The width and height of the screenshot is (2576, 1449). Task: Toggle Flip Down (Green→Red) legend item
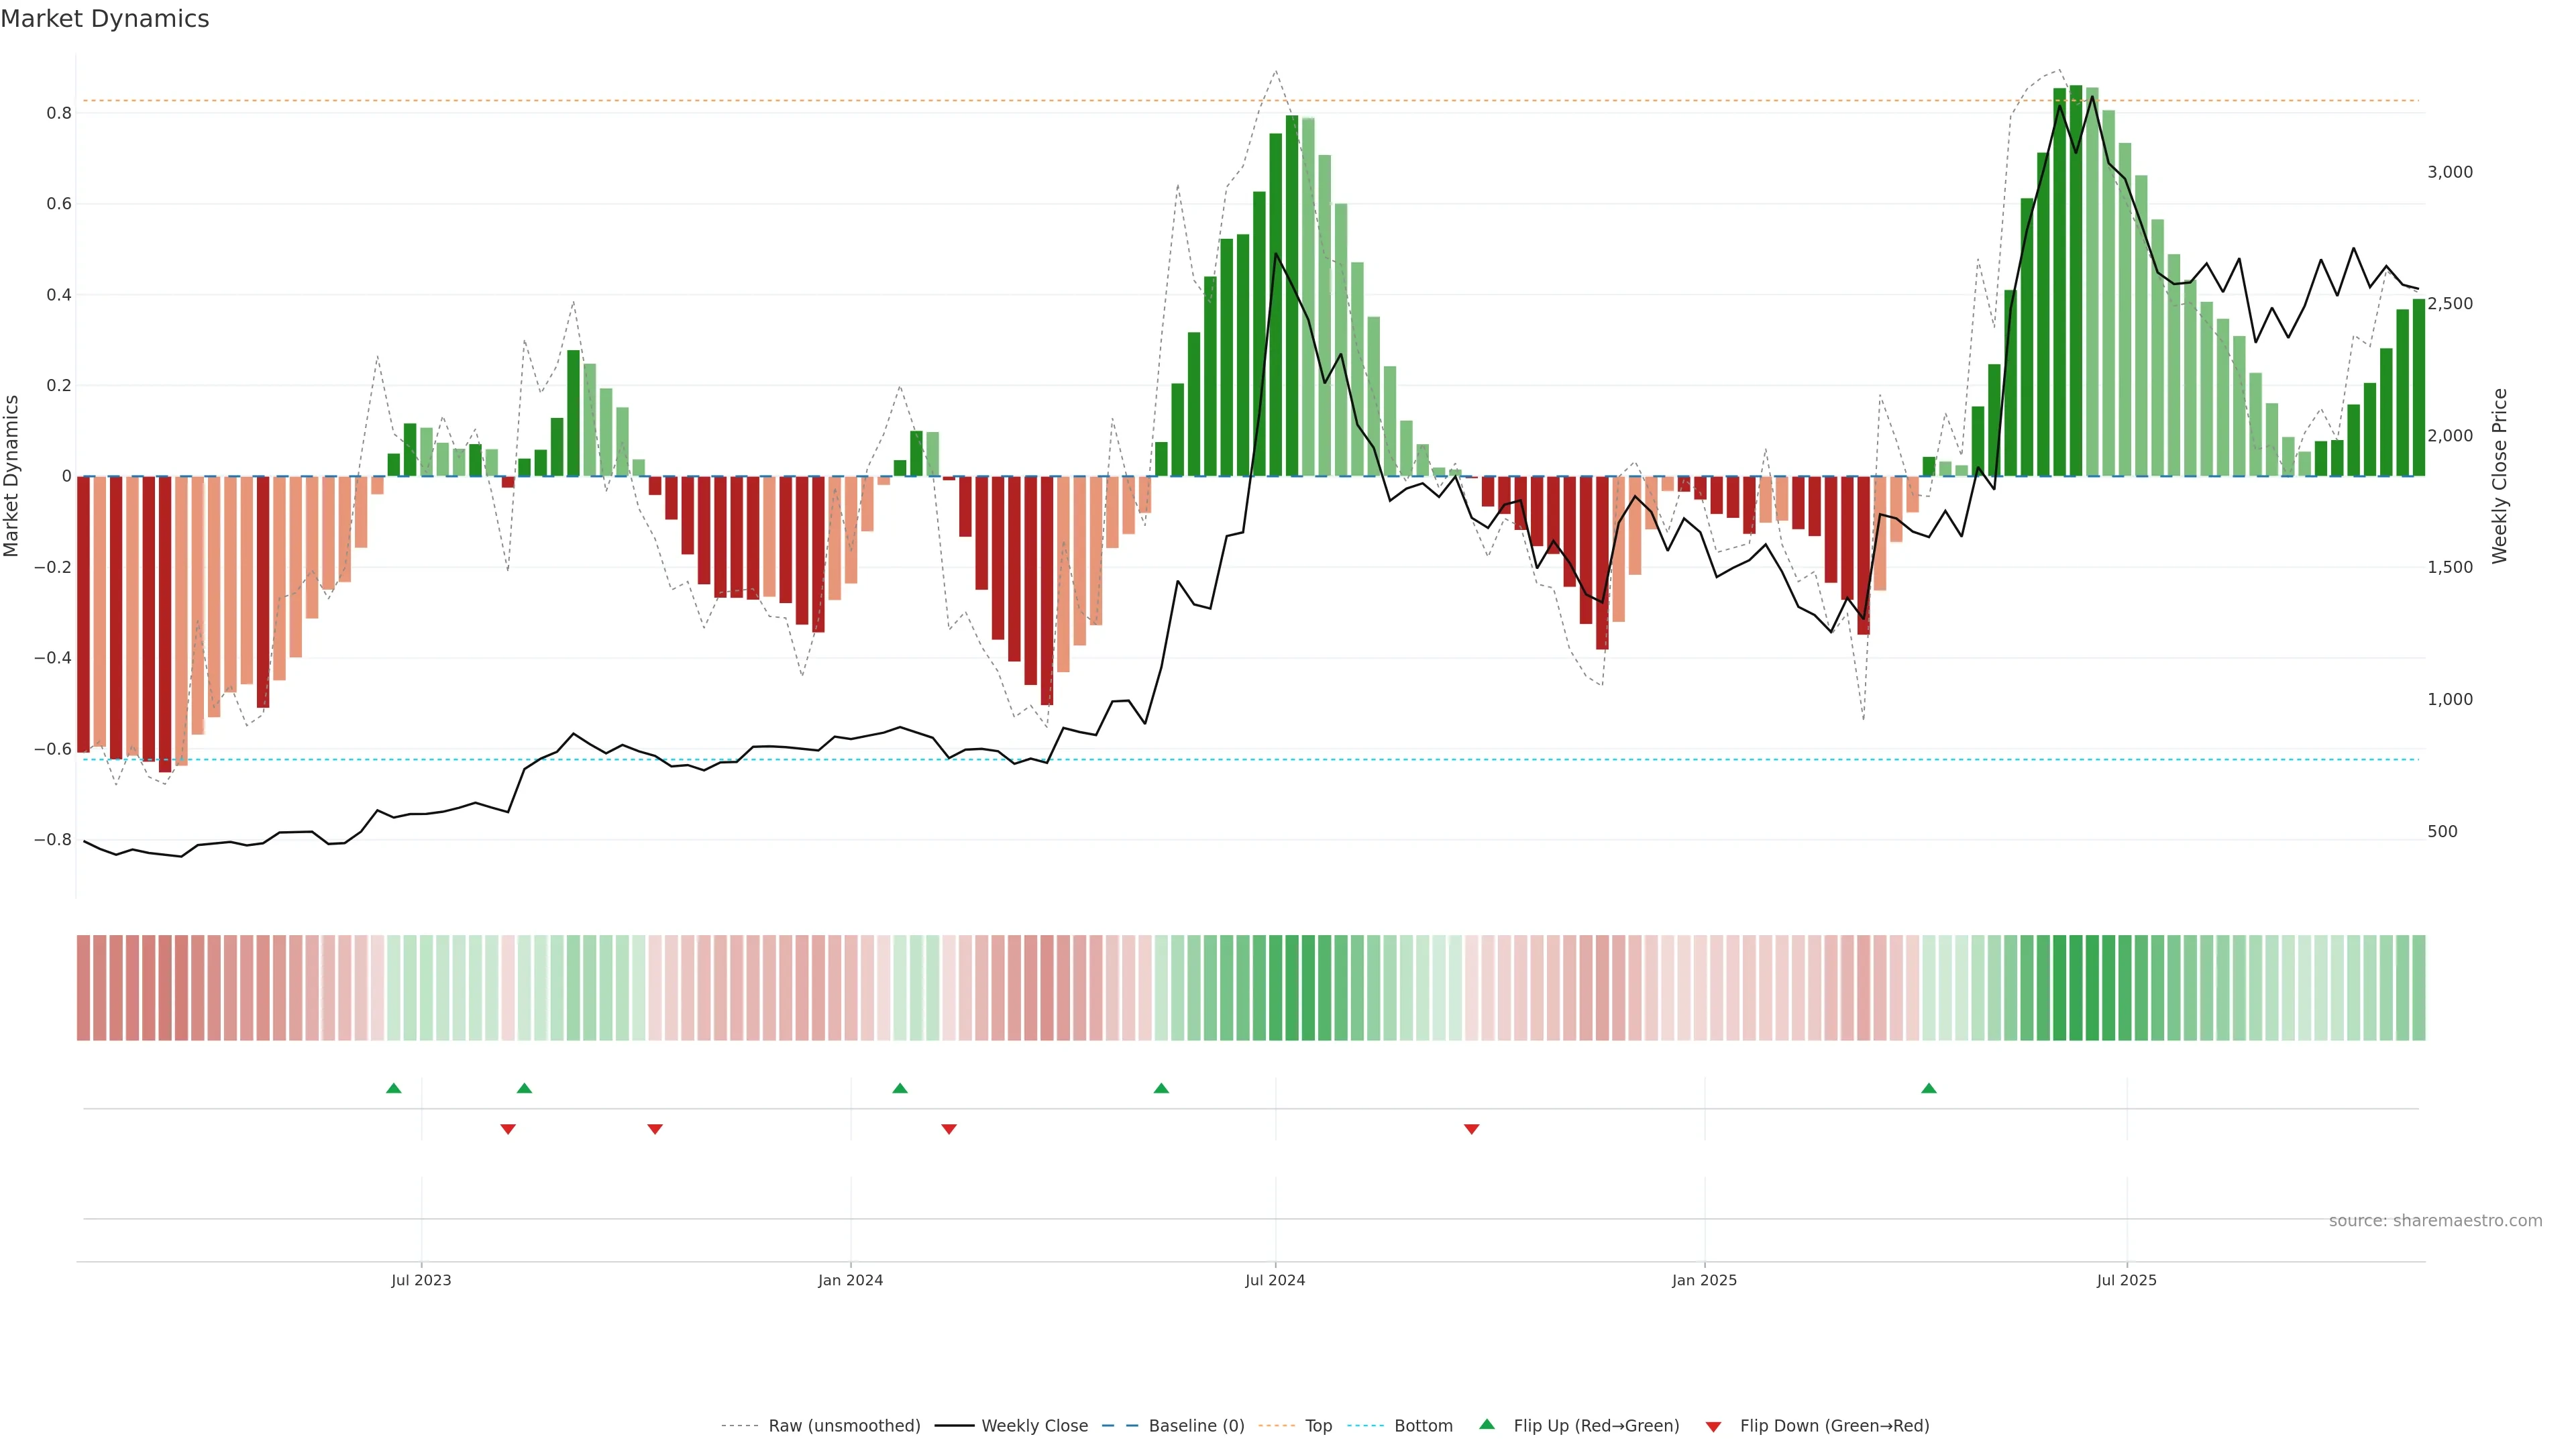(1834, 1426)
